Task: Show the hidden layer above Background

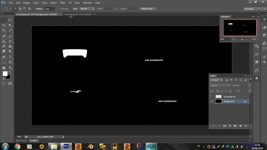Action: point(212,97)
